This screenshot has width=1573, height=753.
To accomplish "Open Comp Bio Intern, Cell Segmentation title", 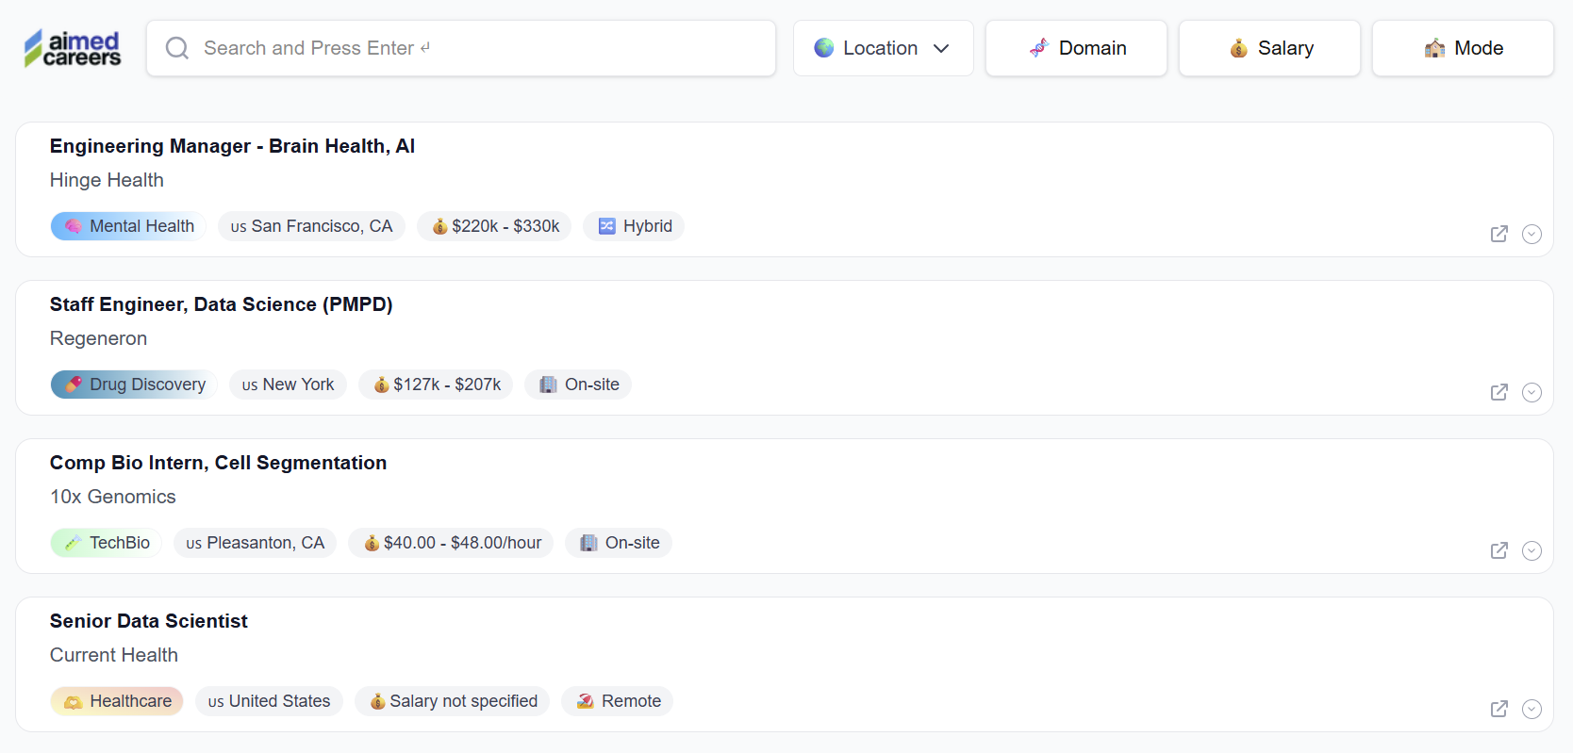I will (218, 463).
